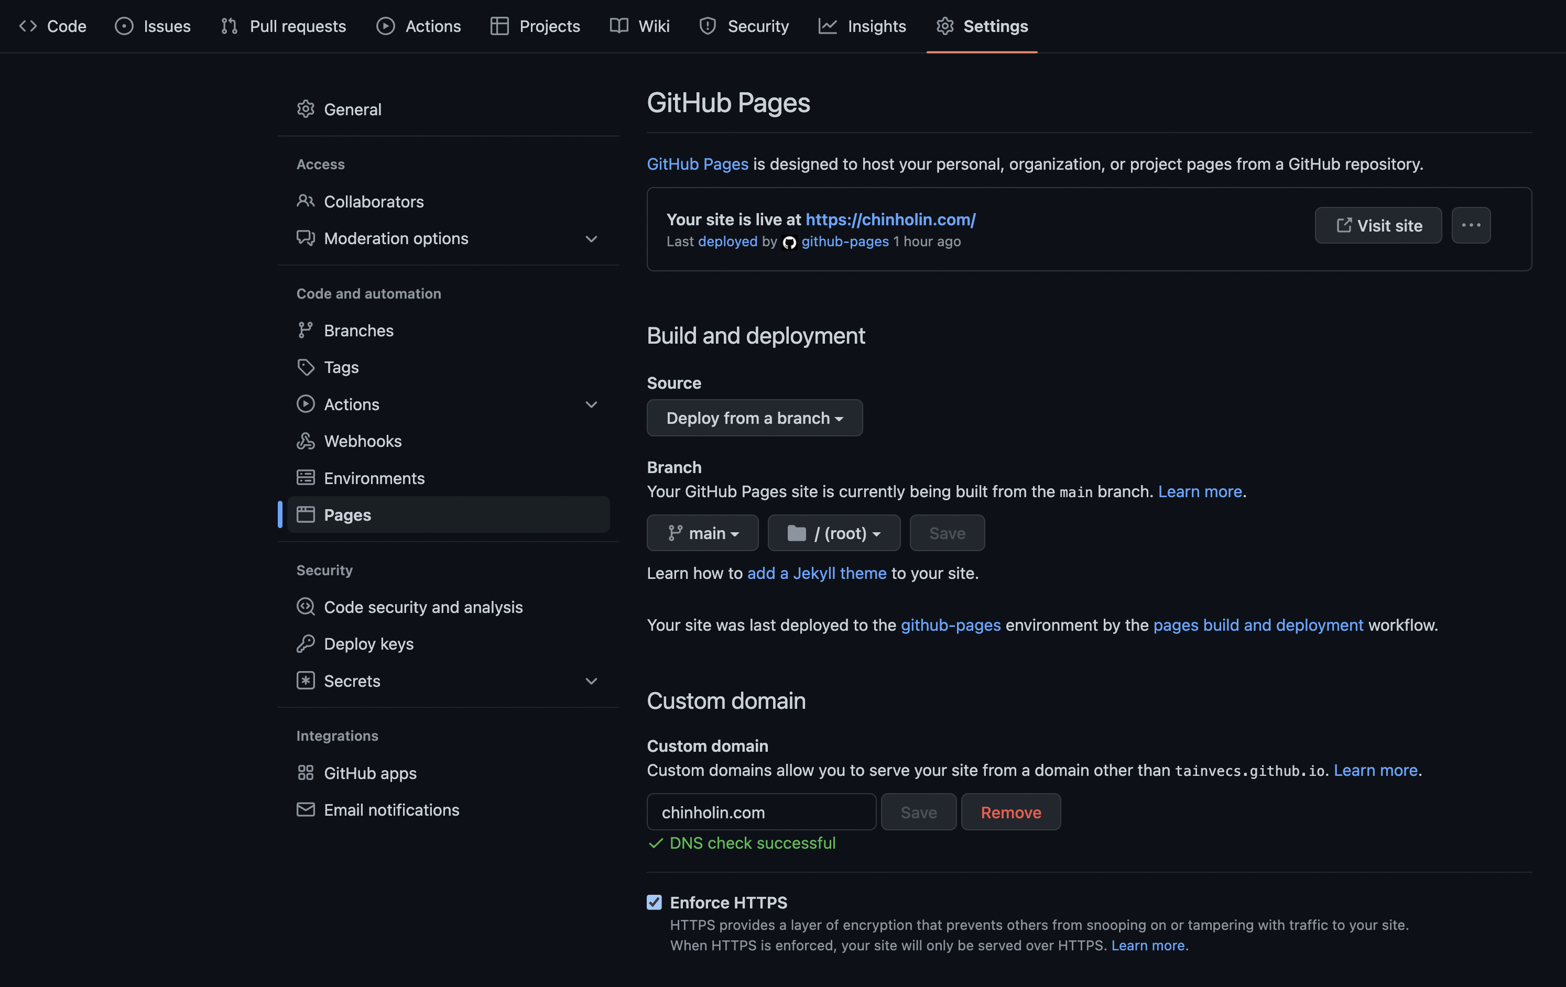Open the Webhooks settings label
The width and height of the screenshot is (1566, 987).
point(363,441)
